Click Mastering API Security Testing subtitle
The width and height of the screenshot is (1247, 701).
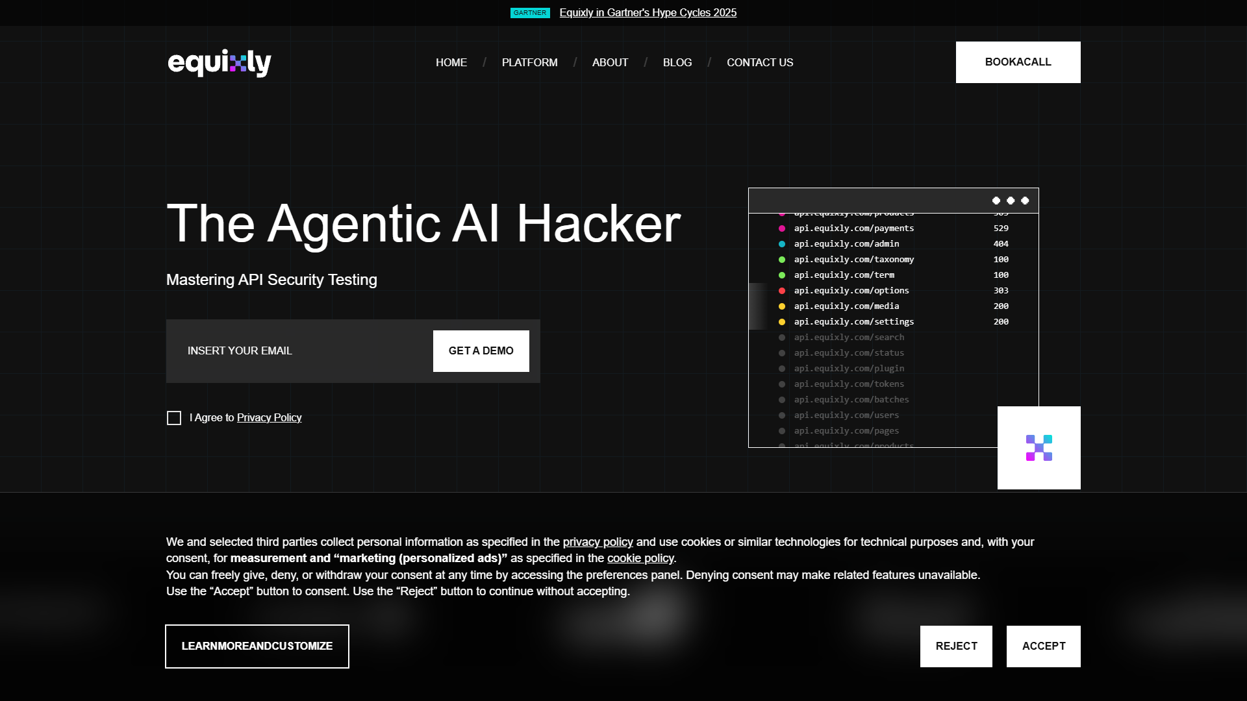click(271, 280)
